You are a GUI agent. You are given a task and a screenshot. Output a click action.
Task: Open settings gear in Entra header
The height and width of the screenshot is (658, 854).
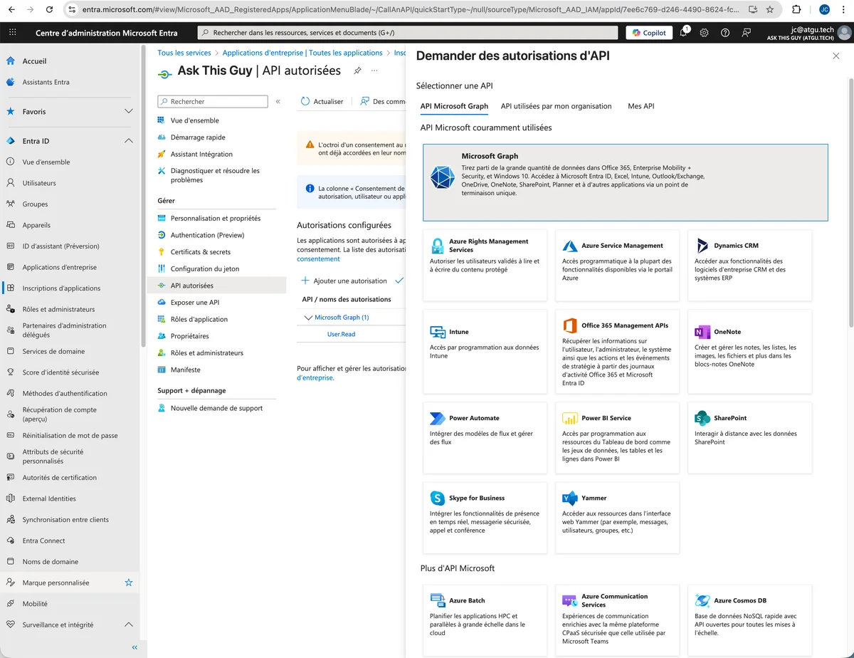coord(704,33)
